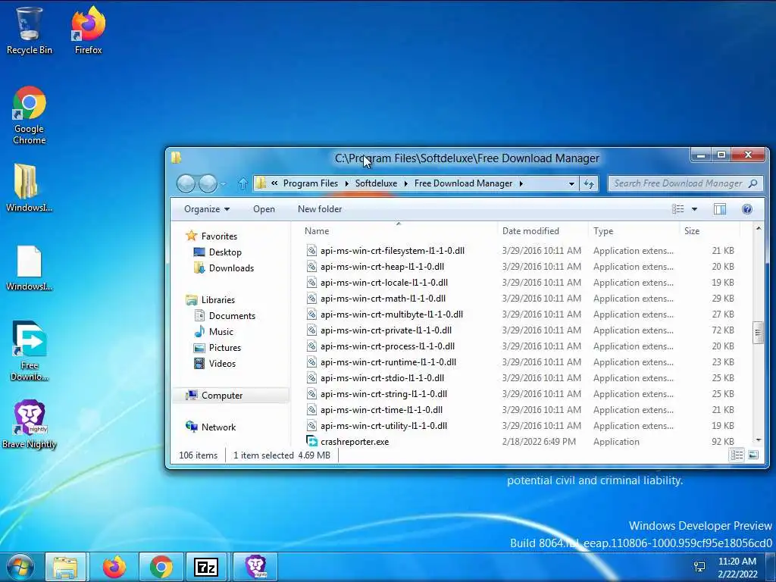Click New folder in the toolbar
Viewport: 776px width, 582px height.
click(320, 209)
